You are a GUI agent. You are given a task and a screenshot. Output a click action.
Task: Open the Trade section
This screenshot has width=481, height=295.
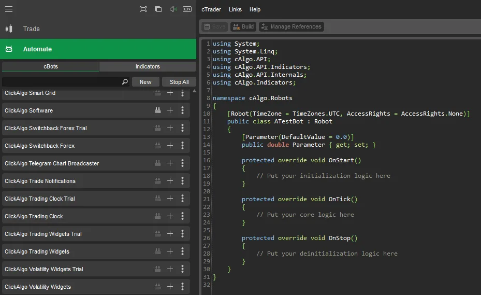98,29
